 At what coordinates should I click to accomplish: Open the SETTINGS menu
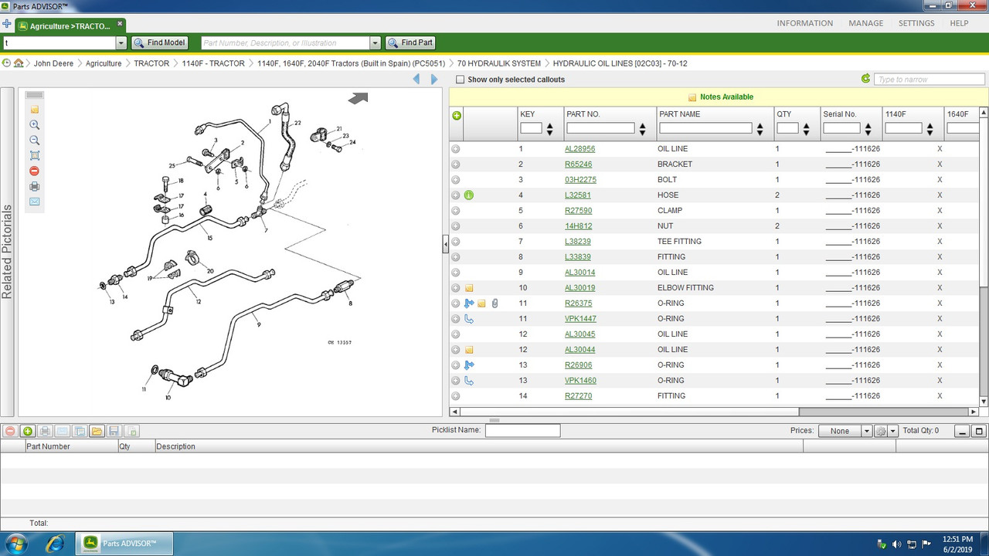916,23
